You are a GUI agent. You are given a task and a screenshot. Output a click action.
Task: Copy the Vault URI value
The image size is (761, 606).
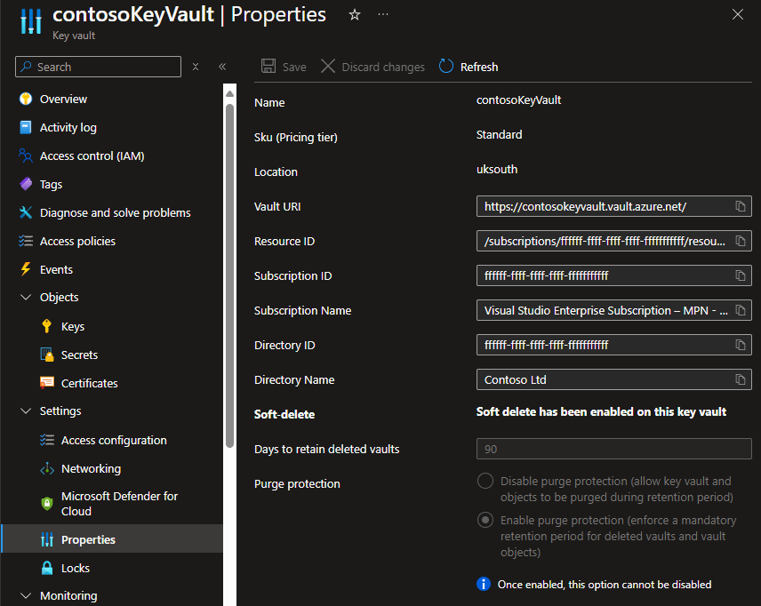coord(741,206)
